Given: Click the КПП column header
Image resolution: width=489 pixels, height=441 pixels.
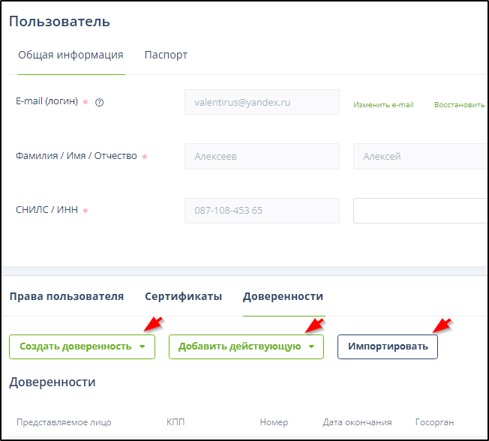Looking at the screenshot, I should click(x=175, y=422).
